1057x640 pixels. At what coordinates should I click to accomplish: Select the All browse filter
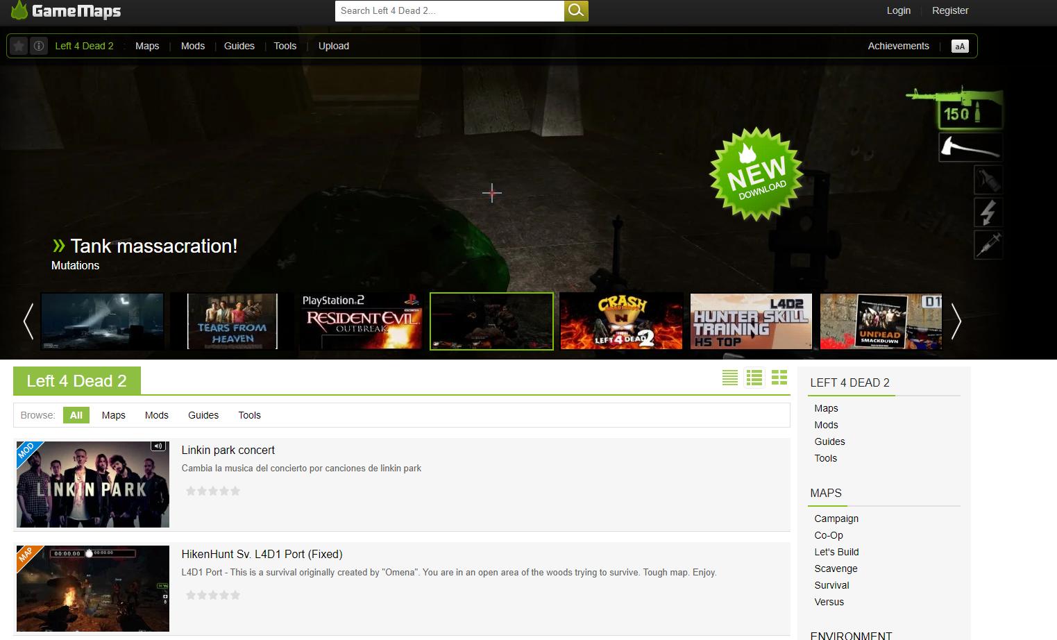pyautogui.click(x=76, y=415)
